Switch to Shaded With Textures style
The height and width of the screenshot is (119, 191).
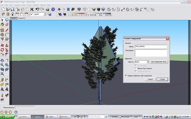click(98, 9)
